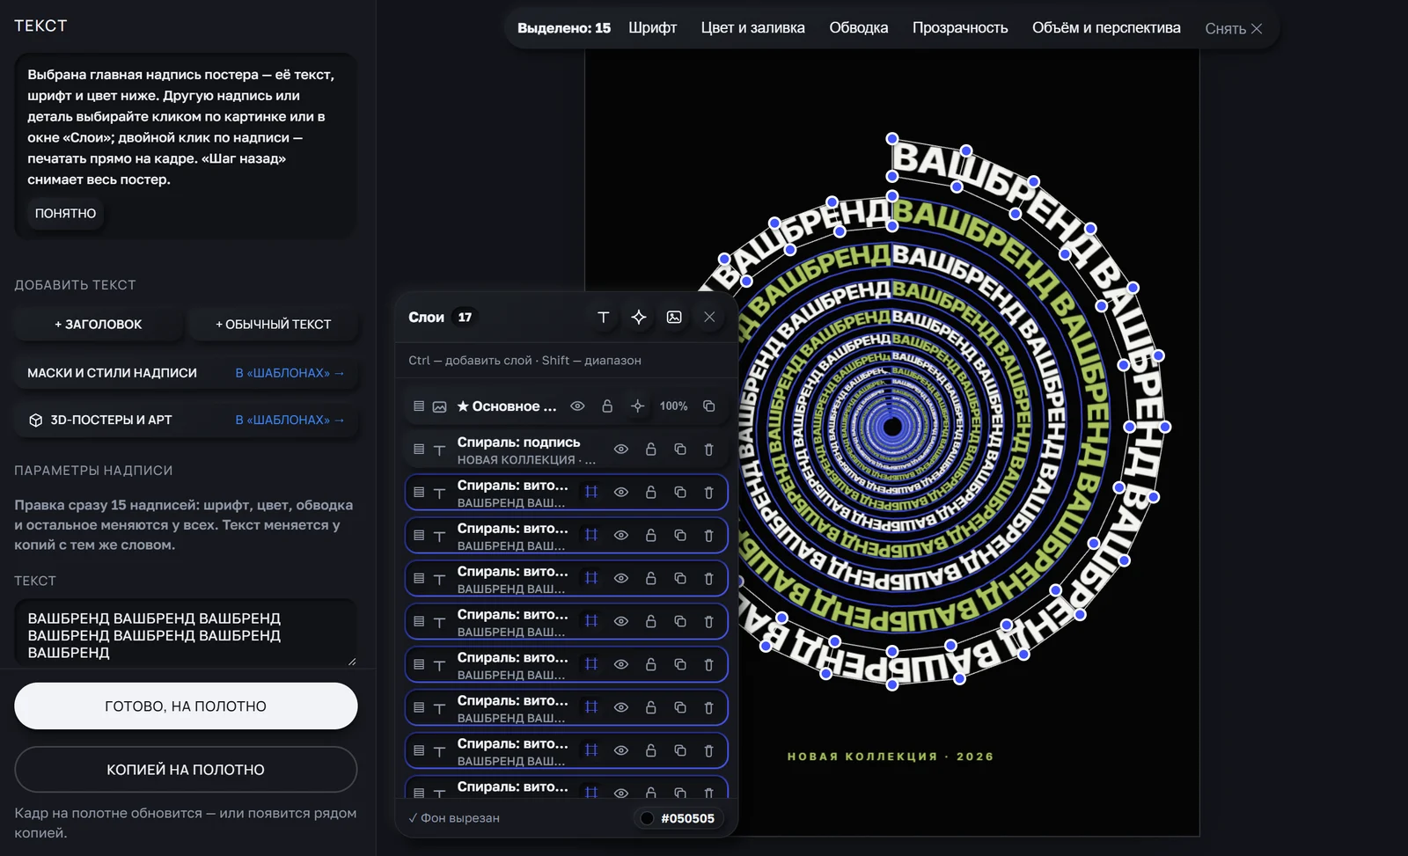
Task: Lock the Спираль: подпись layer
Action: (651, 450)
